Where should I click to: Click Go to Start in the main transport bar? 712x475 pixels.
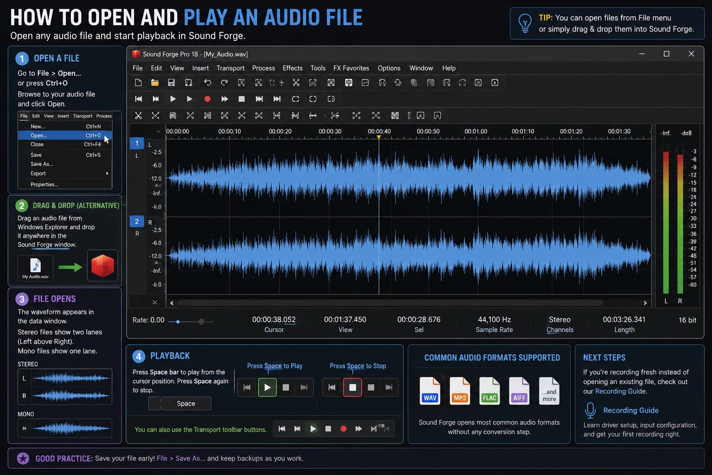[138, 99]
